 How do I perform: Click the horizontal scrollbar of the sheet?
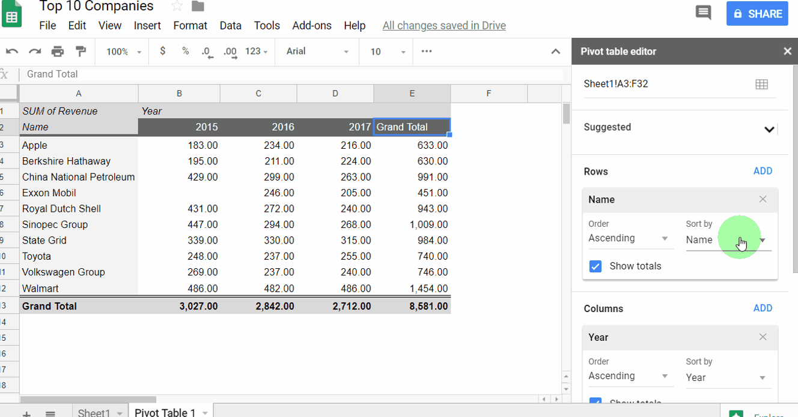tap(88, 399)
